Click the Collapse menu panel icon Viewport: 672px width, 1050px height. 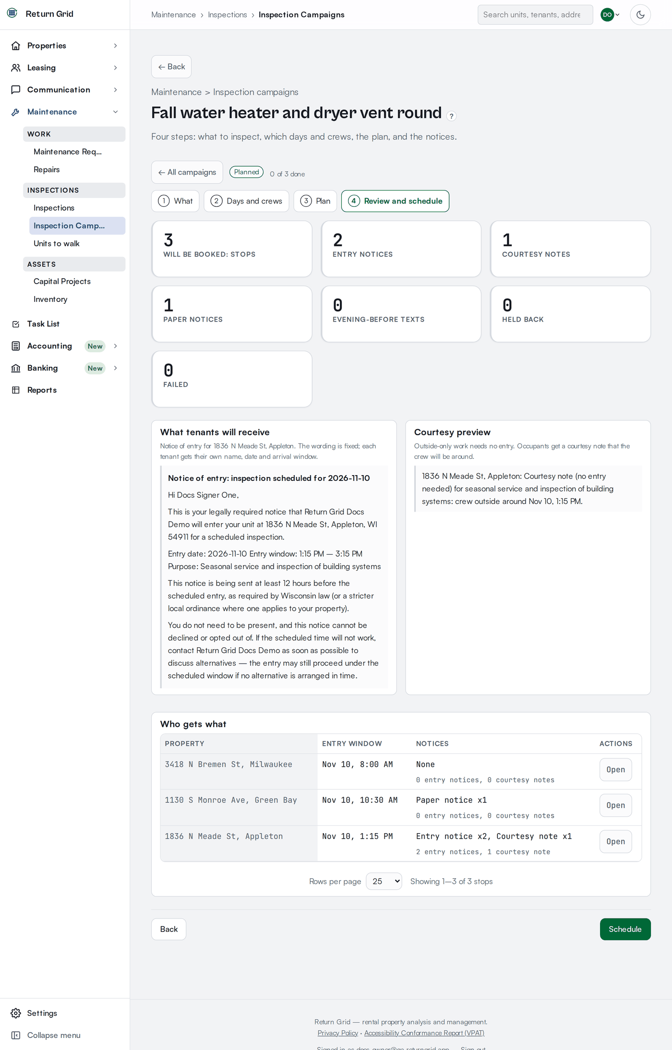pyautogui.click(x=16, y=1035)
